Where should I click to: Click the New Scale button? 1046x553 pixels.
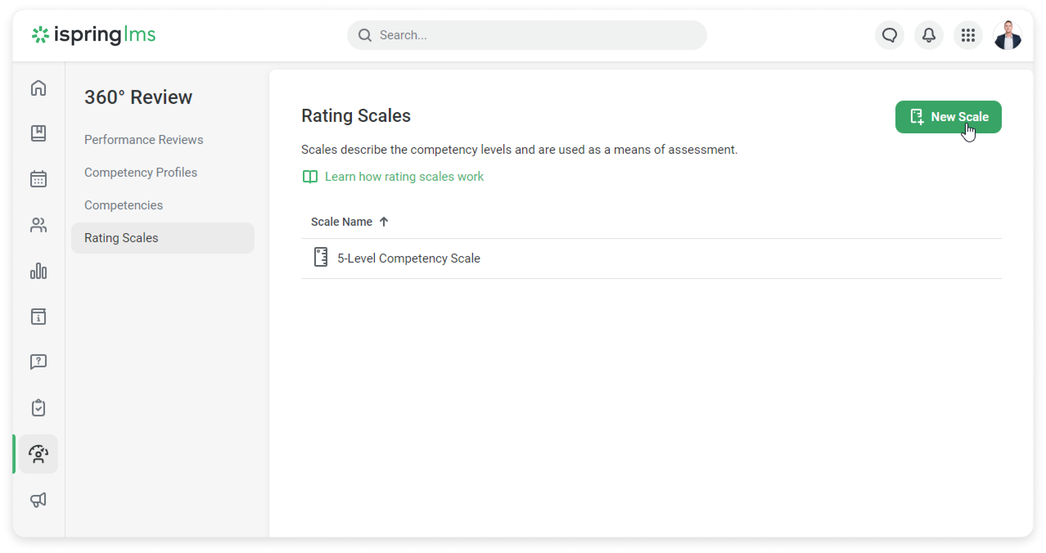pos(948,117)
